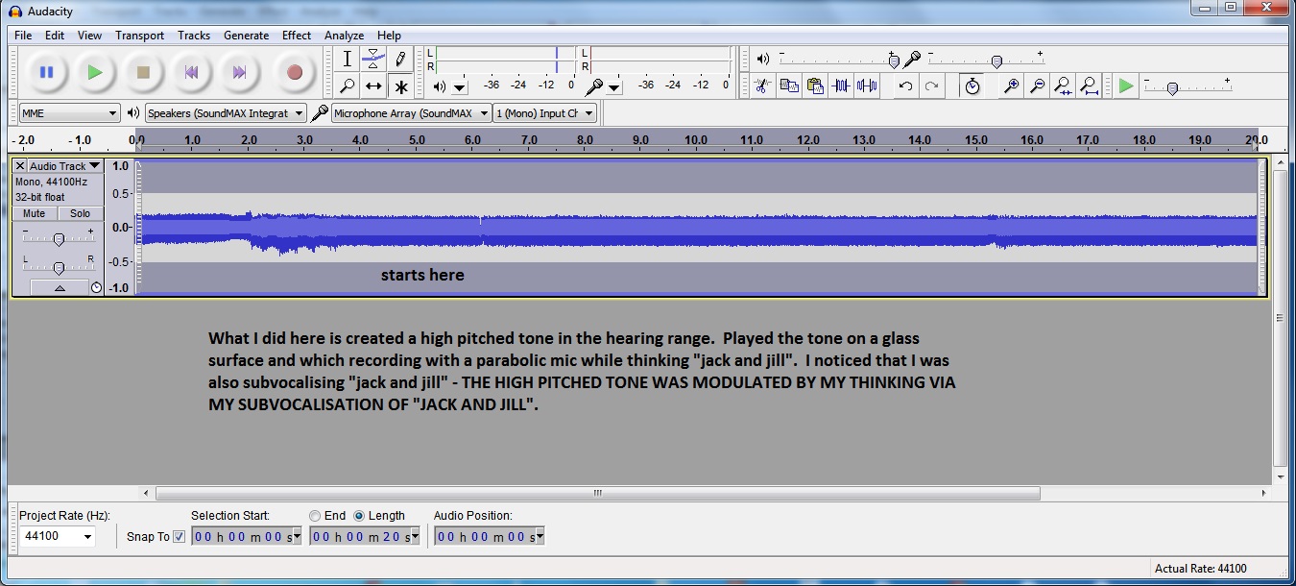Select the Time Shift tool
The image size is (1296, 586).
click(373, 85)
